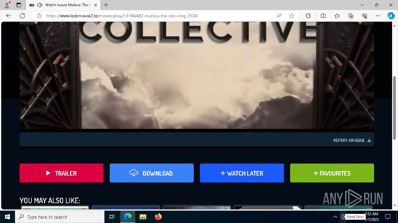Select the Watch movie Mufasa tab
398x223 pixels.
[x=63, y=5]
